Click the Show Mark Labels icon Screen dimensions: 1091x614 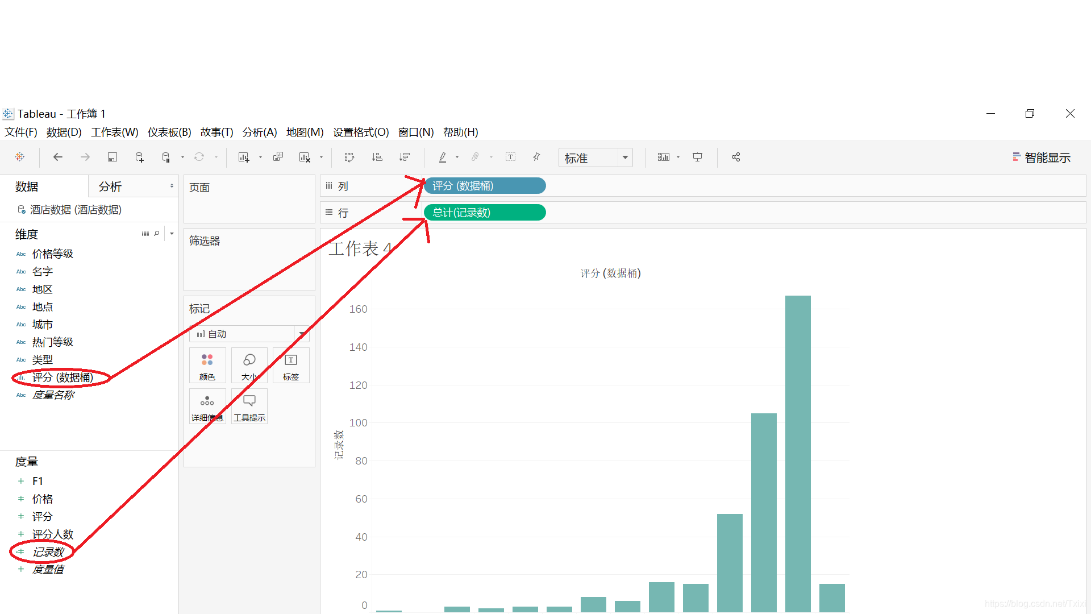coord(511,157)
